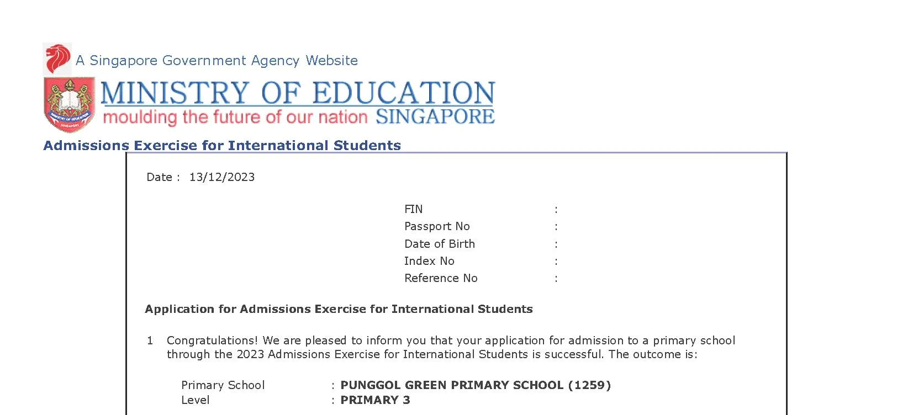Click the date 13/12/2023

222,177
